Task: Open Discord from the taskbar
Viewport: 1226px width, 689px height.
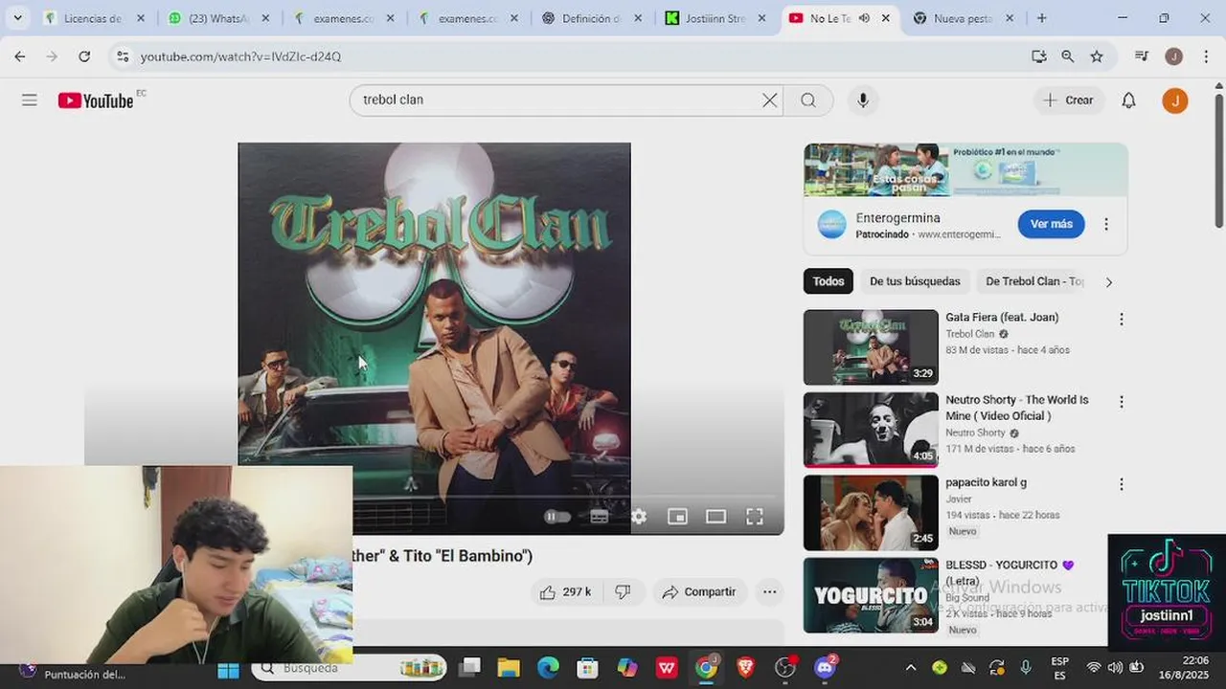Action: pos(825,668)
